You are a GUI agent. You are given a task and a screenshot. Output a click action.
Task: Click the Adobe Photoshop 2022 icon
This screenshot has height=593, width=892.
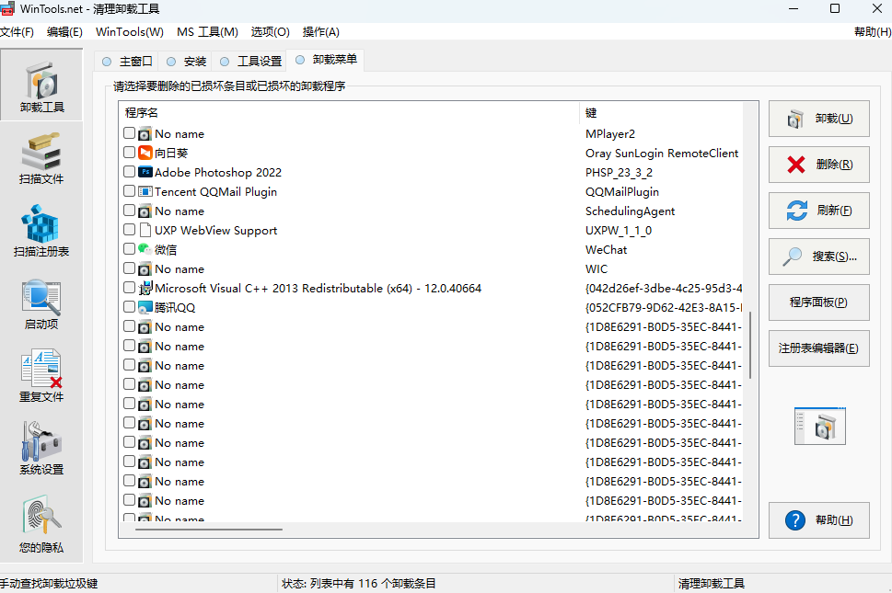coord(145,172)
